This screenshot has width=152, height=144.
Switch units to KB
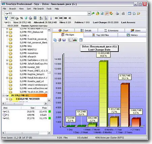point(56,18)
